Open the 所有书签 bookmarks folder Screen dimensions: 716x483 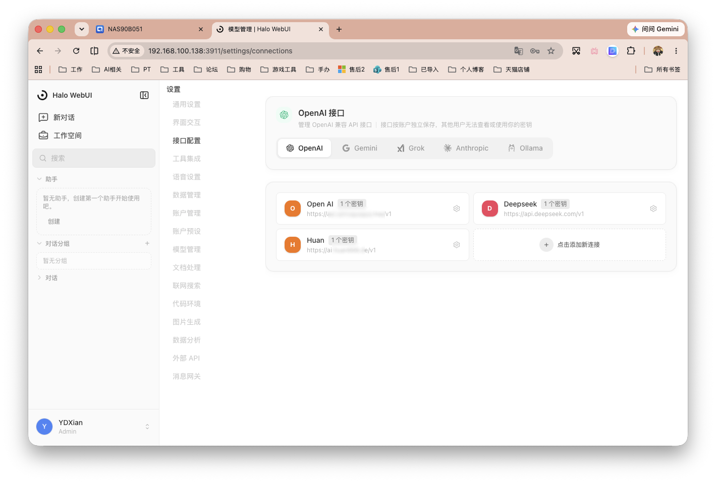(662, 70)
